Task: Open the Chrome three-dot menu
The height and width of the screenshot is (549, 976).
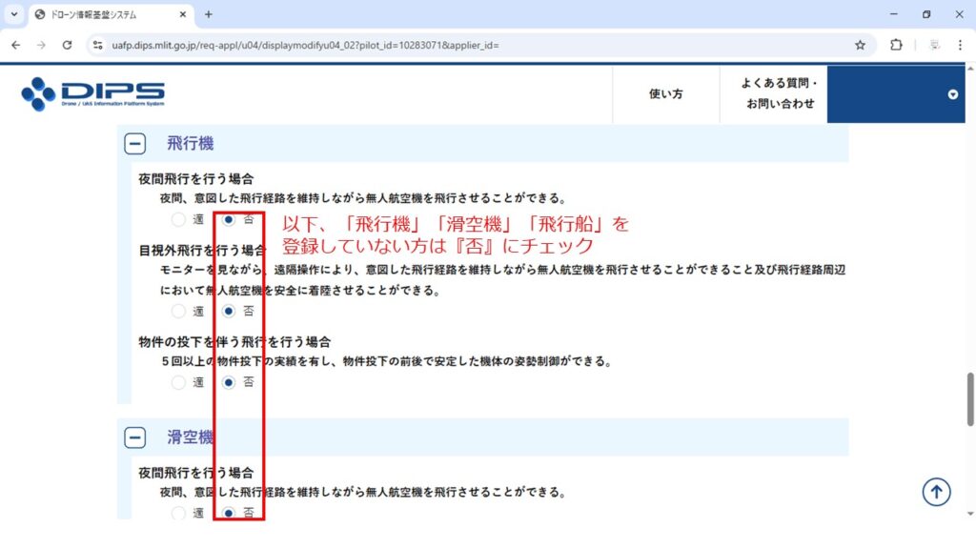Action: pos(958,45)
